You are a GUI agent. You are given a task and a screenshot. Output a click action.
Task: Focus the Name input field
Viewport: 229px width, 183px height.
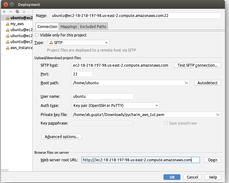coord(136,16)
